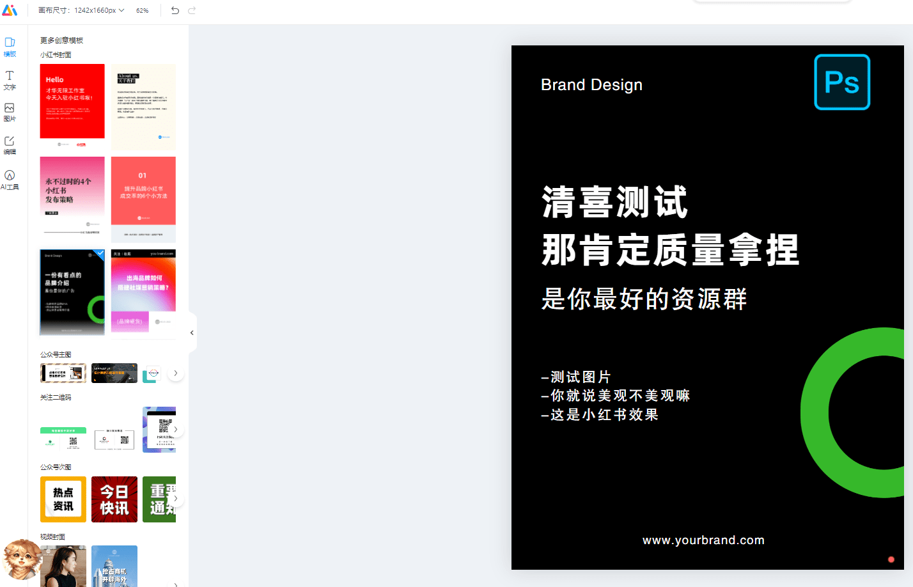Screen dimensions: 913x587
Task: Click the checkmark on selected dark template
Action: (100, 253)
